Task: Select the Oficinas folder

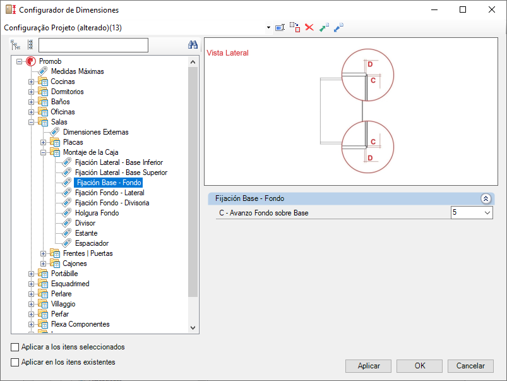Action: click(x=63, y=112)
